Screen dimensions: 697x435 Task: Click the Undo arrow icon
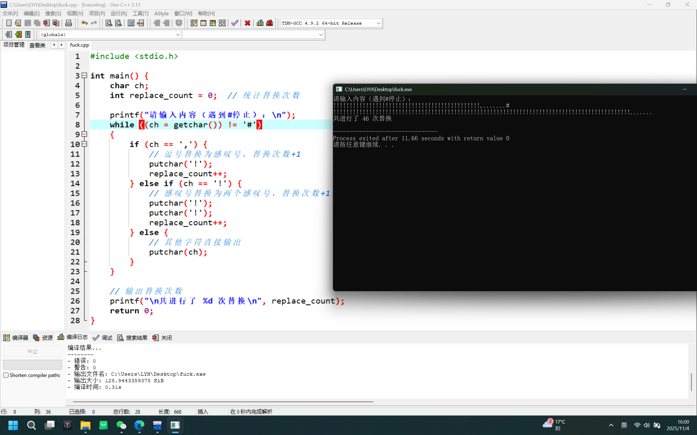tap(84, 23)
